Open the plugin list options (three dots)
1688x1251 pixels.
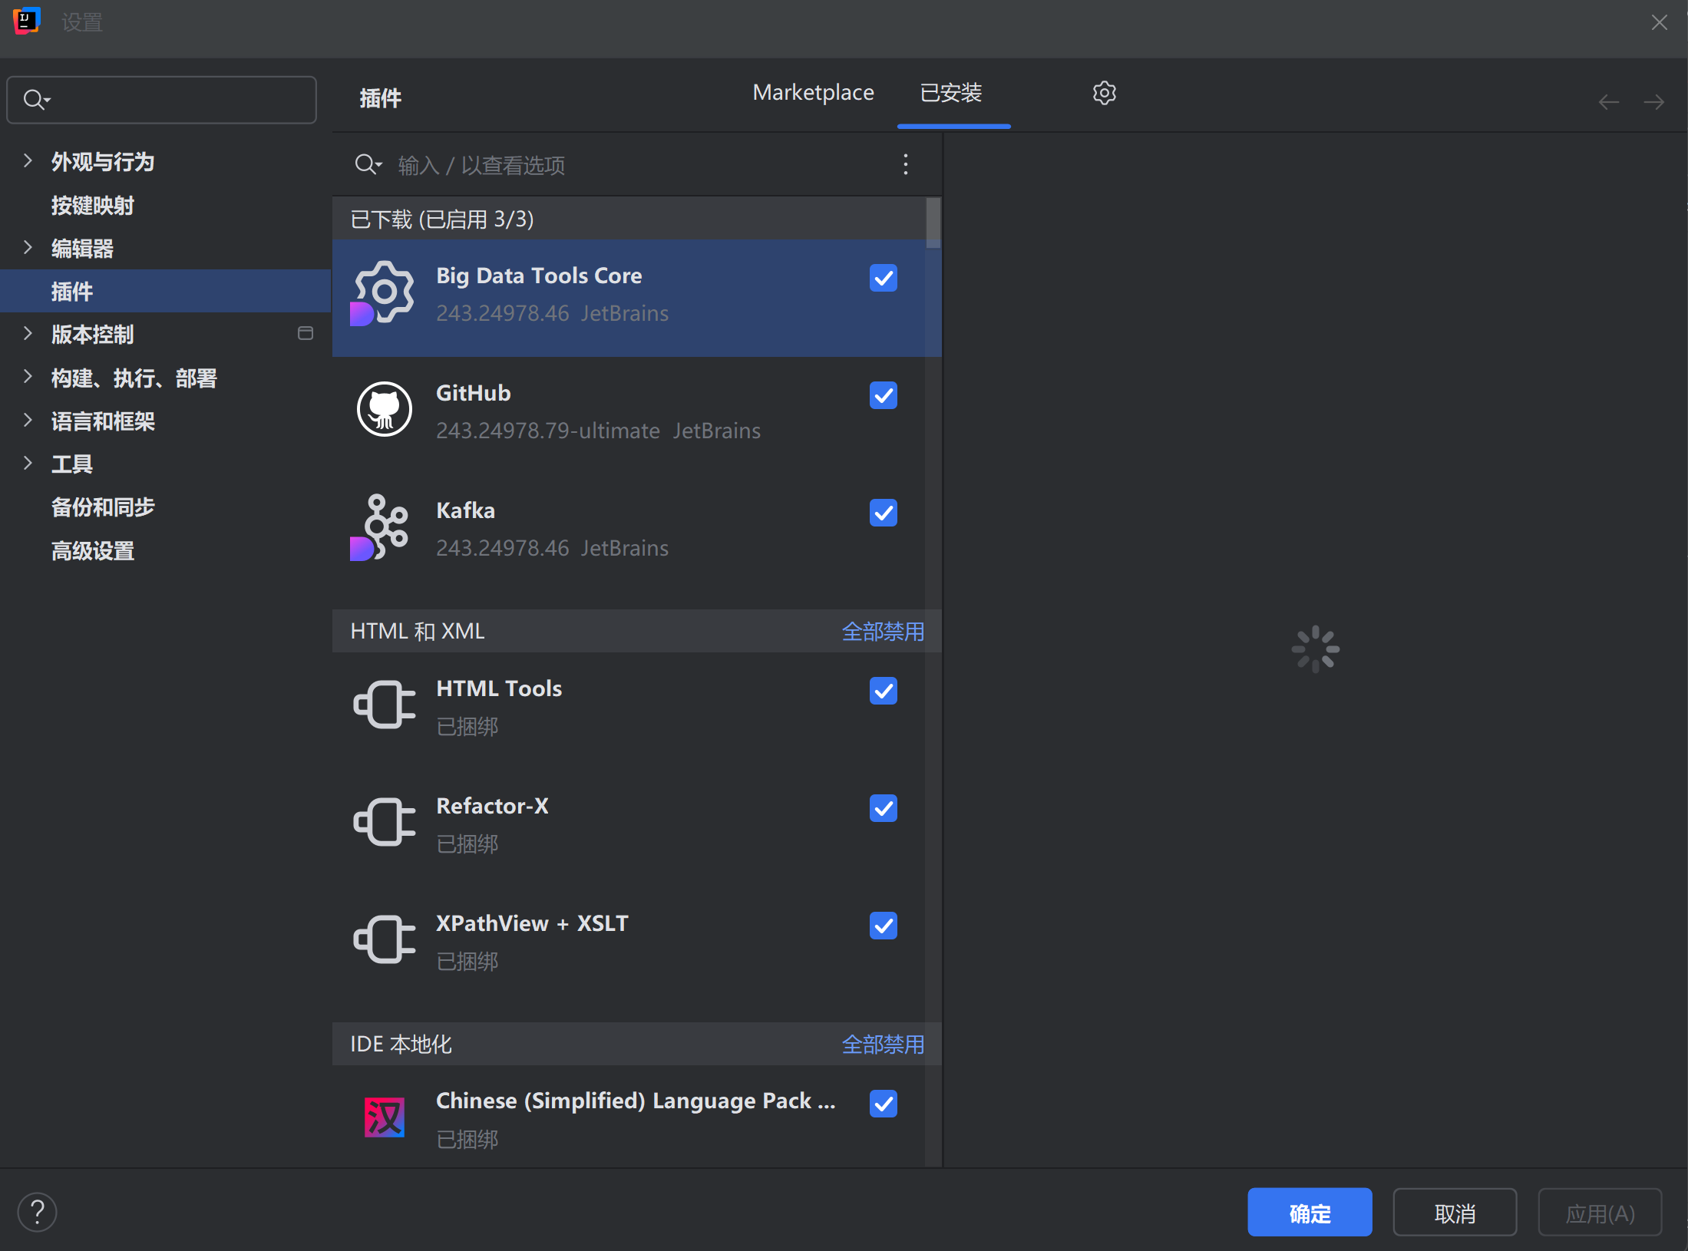click(x=906, y=164)
